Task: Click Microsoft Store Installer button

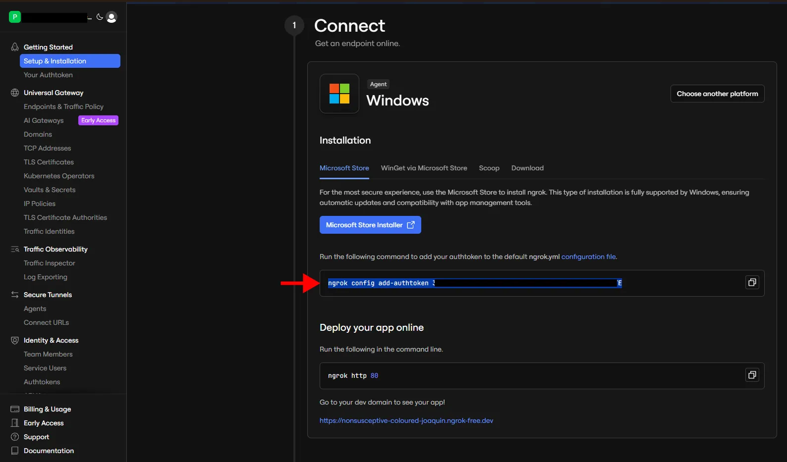Action: [x=370, y=225]
